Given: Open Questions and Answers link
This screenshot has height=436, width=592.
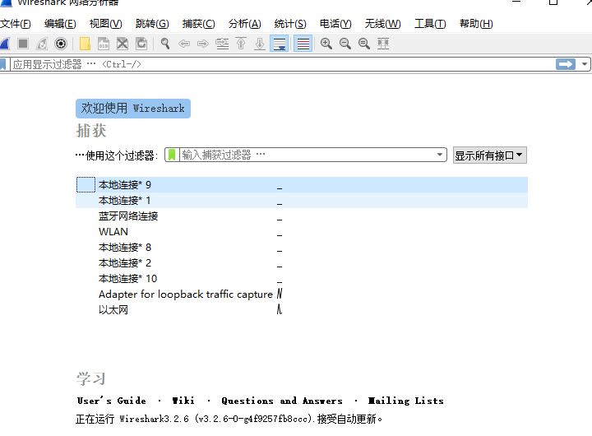Looking at the screenshot, I should pyautogui.click(x=282, y=401).
